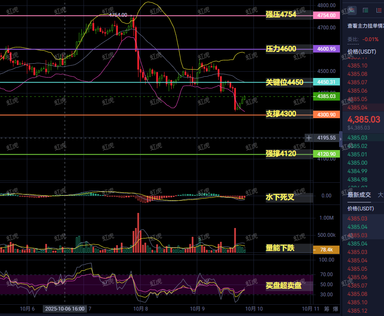Switch order book to combined buy-sell view
Viewport: 384px width, 316px height.
(x=352, y=10)
